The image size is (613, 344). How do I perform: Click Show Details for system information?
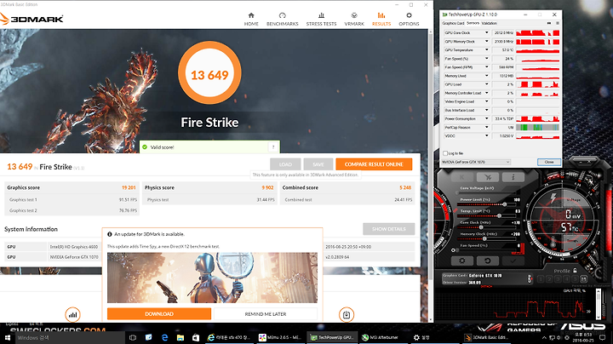[388, 229]
